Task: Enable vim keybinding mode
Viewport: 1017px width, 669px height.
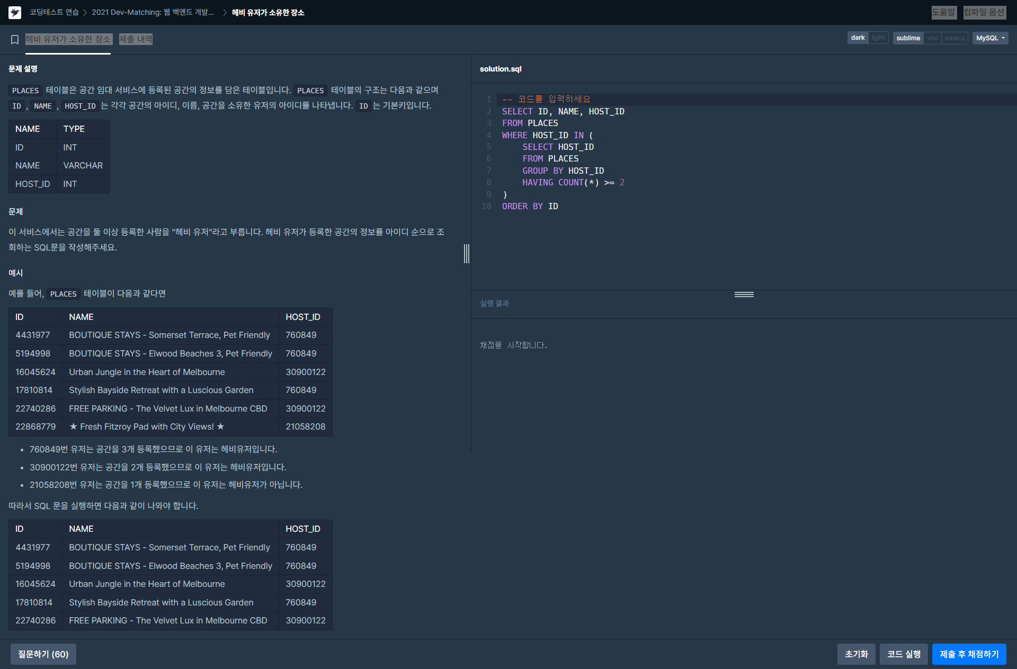Action: [x=932, y=38]
